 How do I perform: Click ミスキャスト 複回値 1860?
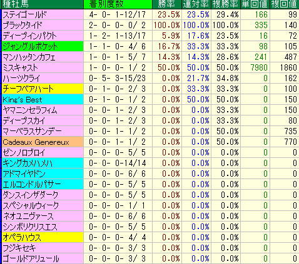click(x=288, y=67)
